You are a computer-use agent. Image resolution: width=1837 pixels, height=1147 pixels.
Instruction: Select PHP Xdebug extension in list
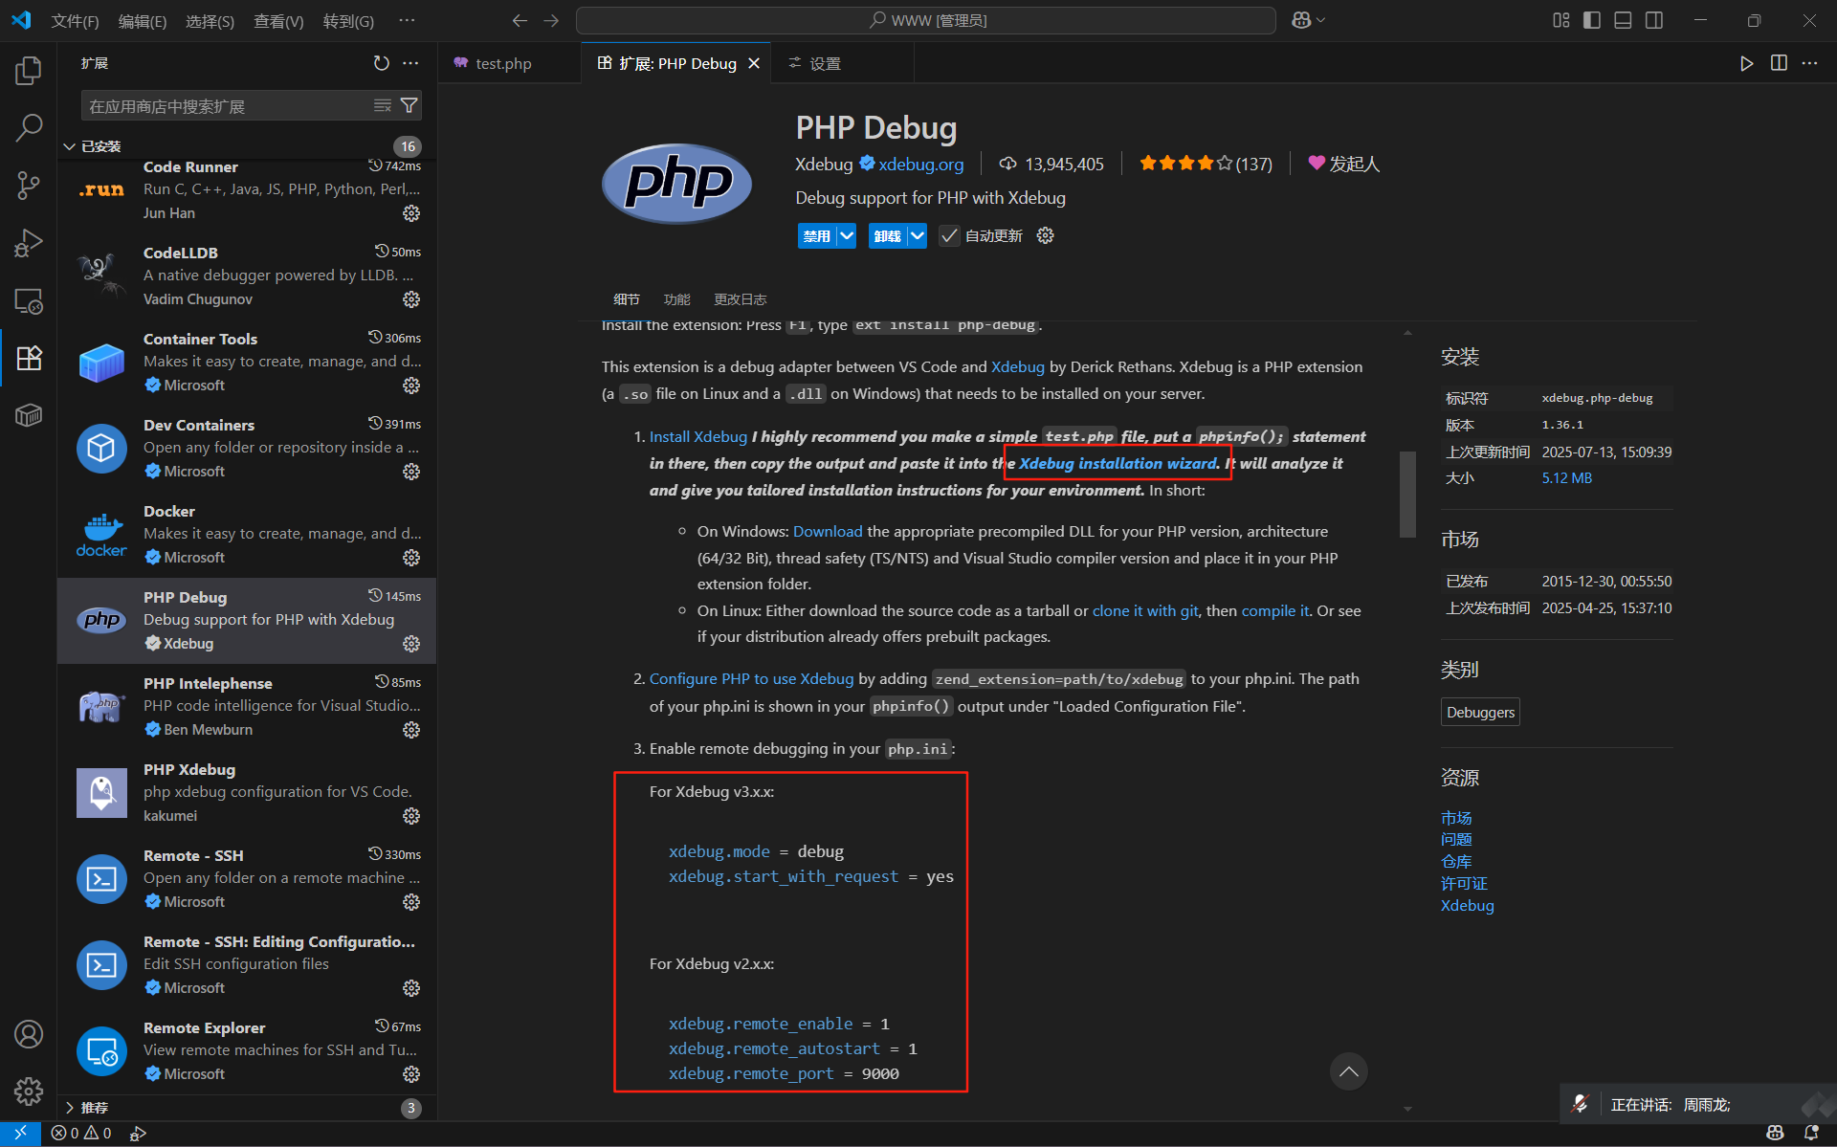click(x=247, y=792)
